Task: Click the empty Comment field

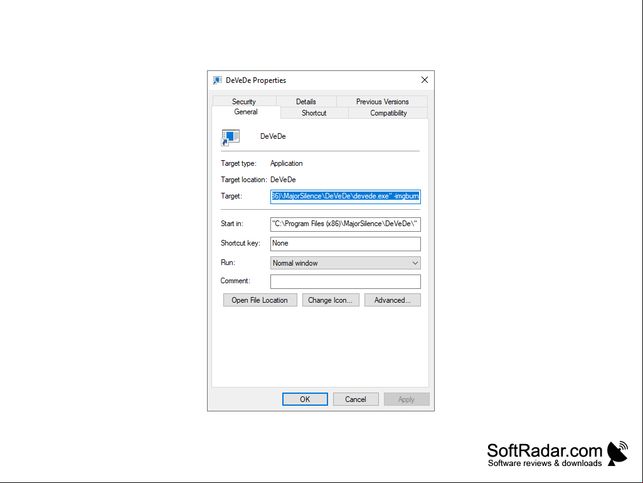Action: [x=345, y=281]
